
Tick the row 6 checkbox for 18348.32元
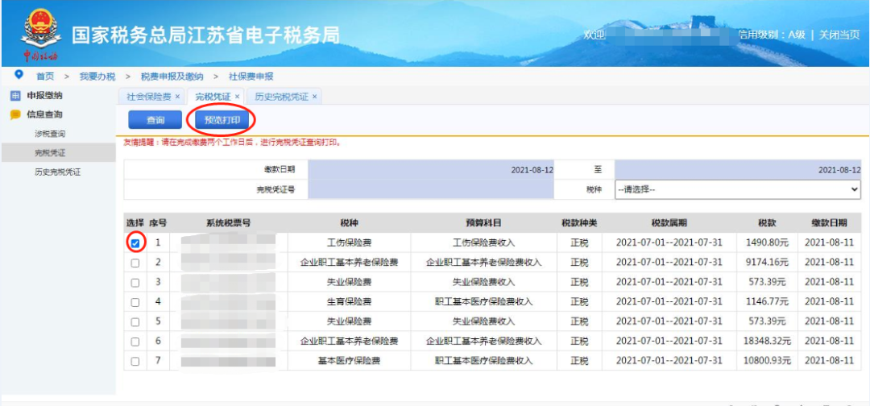point(135,341)
